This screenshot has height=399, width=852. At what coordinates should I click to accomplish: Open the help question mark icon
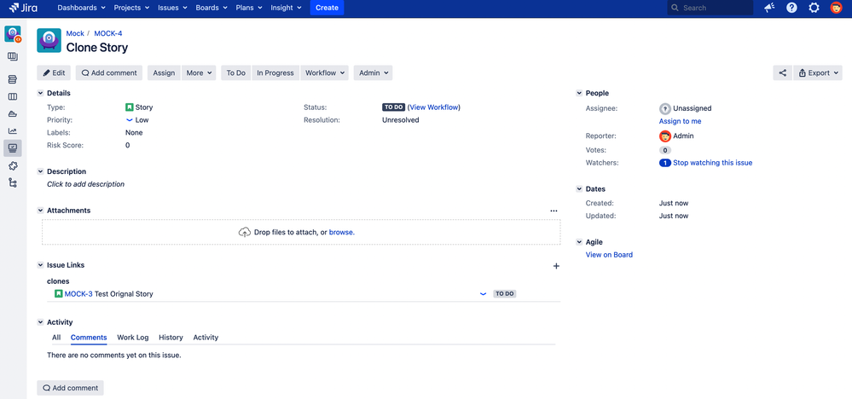pos(791,8)
